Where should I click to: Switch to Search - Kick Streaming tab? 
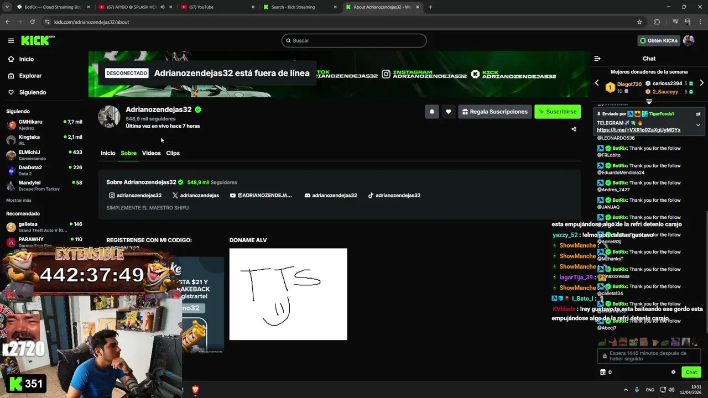299,7
